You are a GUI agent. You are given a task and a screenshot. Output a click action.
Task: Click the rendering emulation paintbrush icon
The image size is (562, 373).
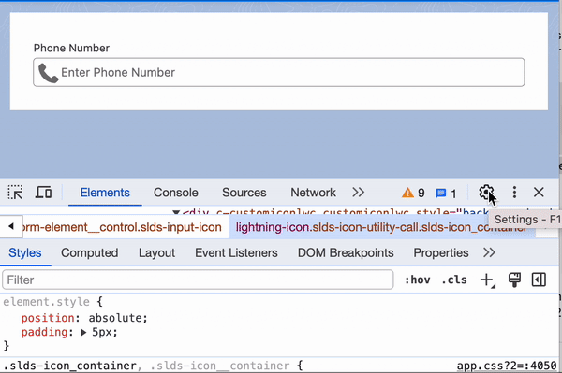514,280
